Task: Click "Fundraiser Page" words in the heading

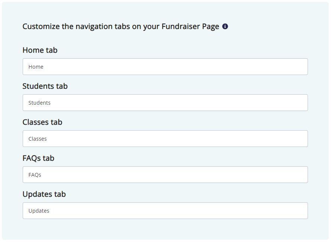Action: click(190, 27)
